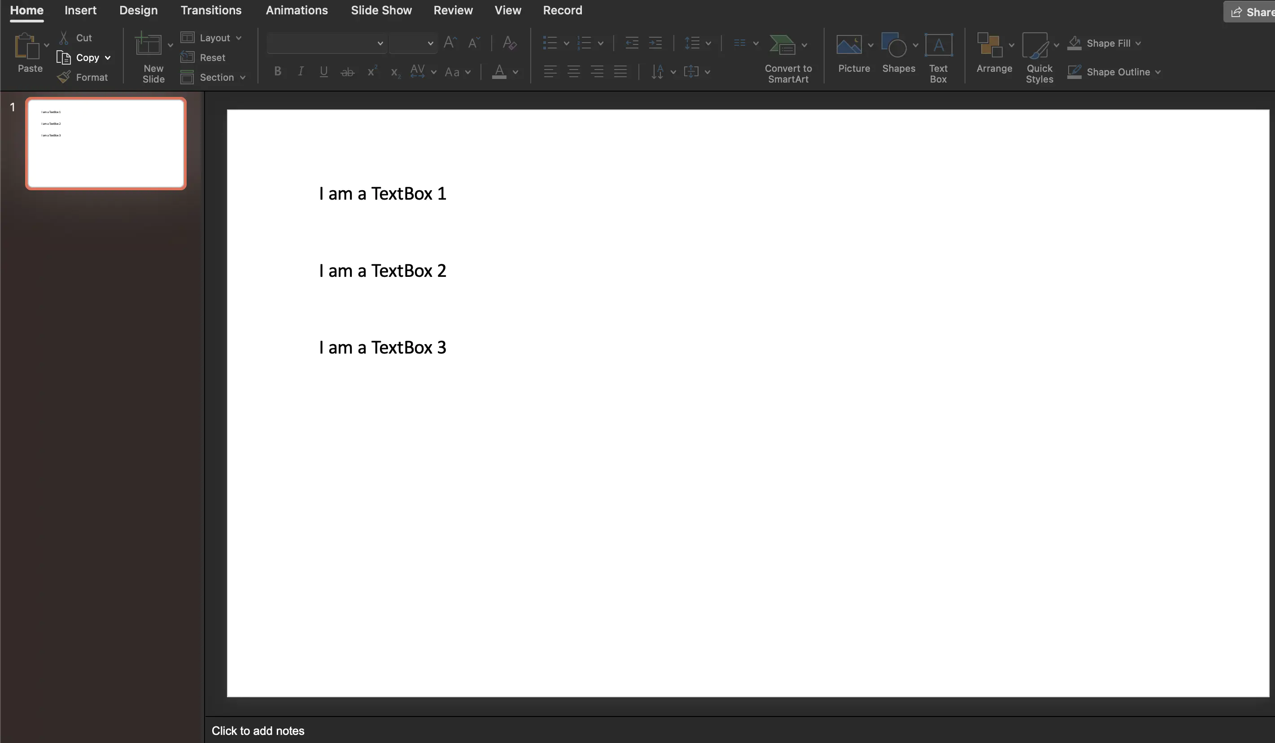Click the Paste clipboard icon
The width and height of the screenshot is (1275, 743).
(26, 47)
